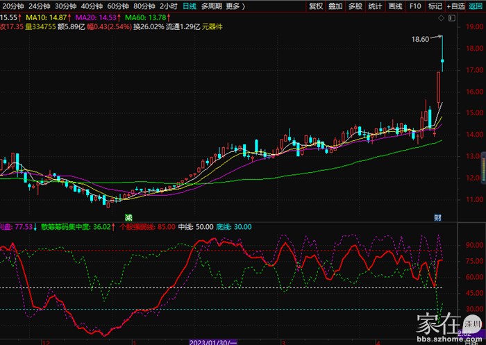Open the 统计 statistics tool
This screenshot has width=486, height=345.
point(375,6)
